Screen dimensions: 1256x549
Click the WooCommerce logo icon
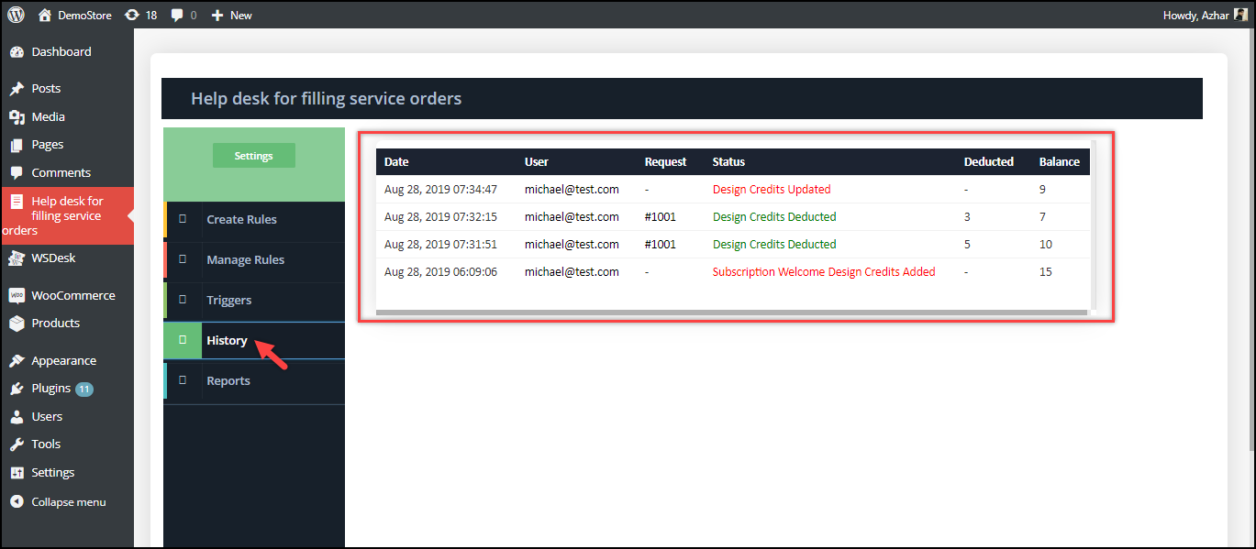17,296
